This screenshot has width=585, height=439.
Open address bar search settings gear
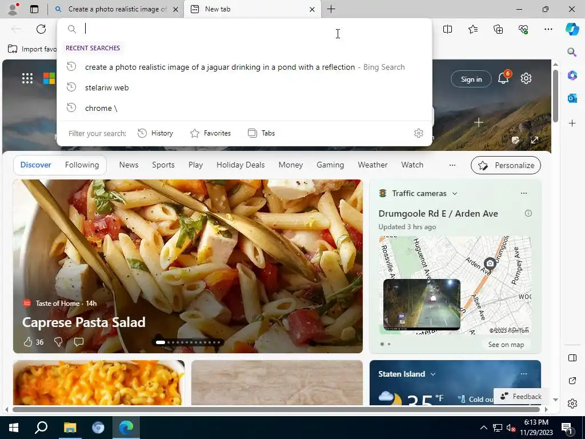[x=419, y=133]
